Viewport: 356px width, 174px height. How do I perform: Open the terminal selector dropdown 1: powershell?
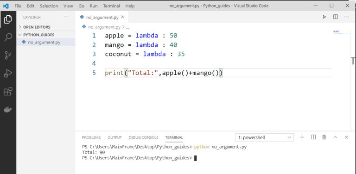point(265,137)
